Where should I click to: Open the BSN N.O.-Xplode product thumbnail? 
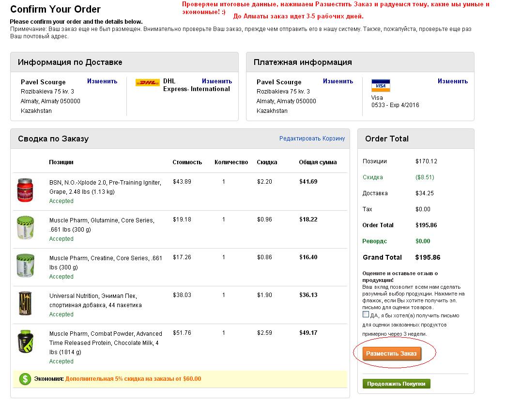(25, 190)
